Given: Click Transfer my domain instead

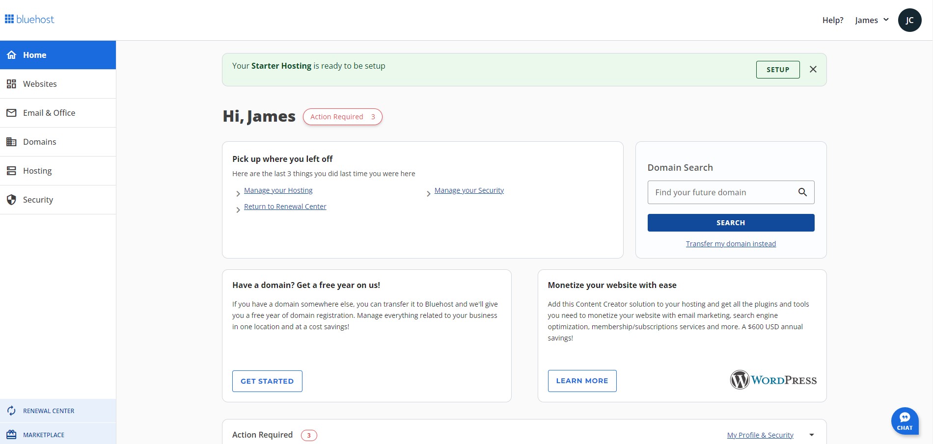Looking at the screenshot, I should pos(731,244).
